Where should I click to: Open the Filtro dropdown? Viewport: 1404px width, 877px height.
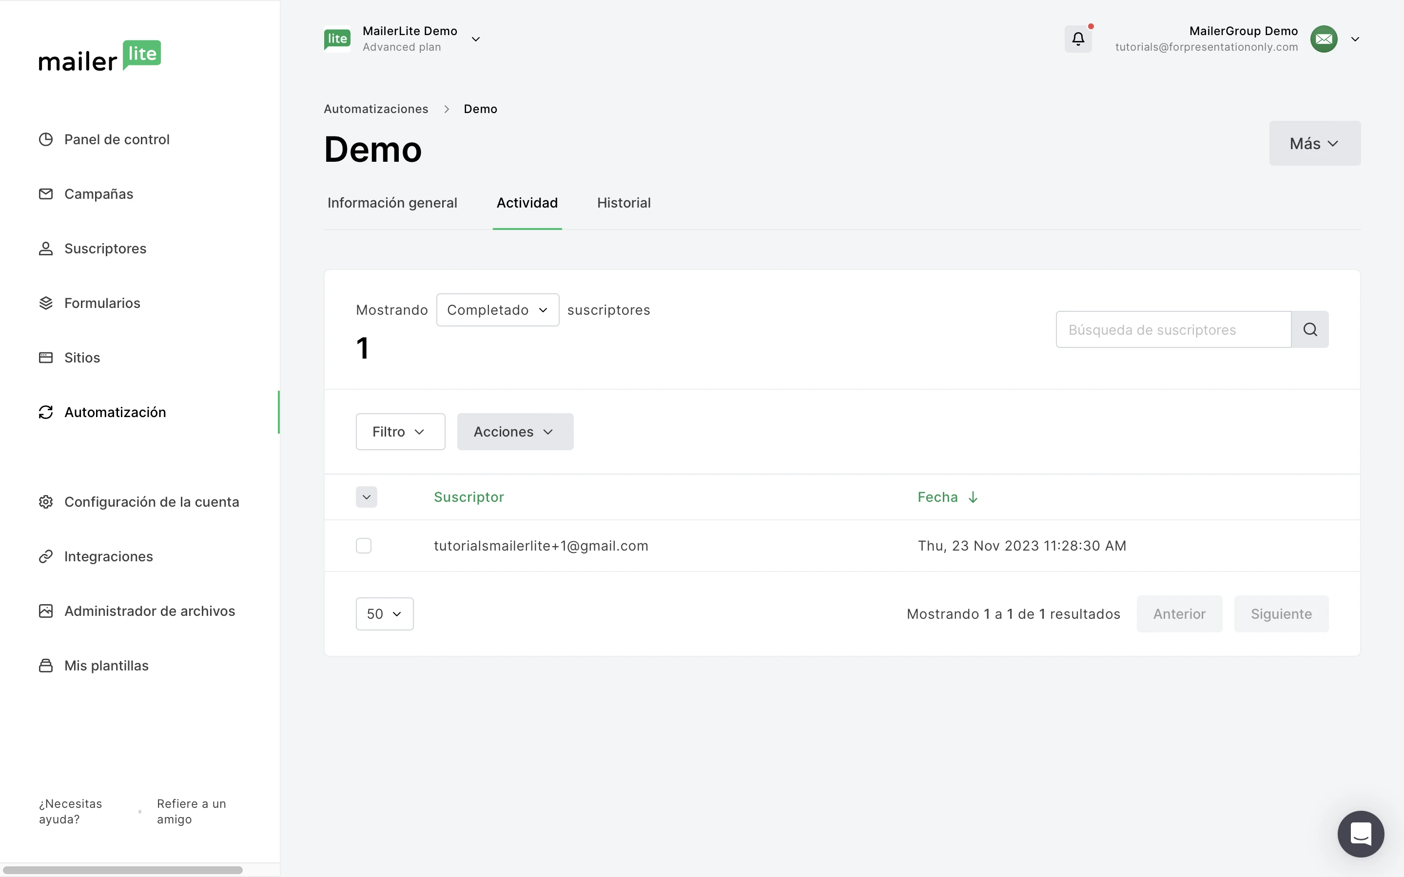[x=400, y=432]
